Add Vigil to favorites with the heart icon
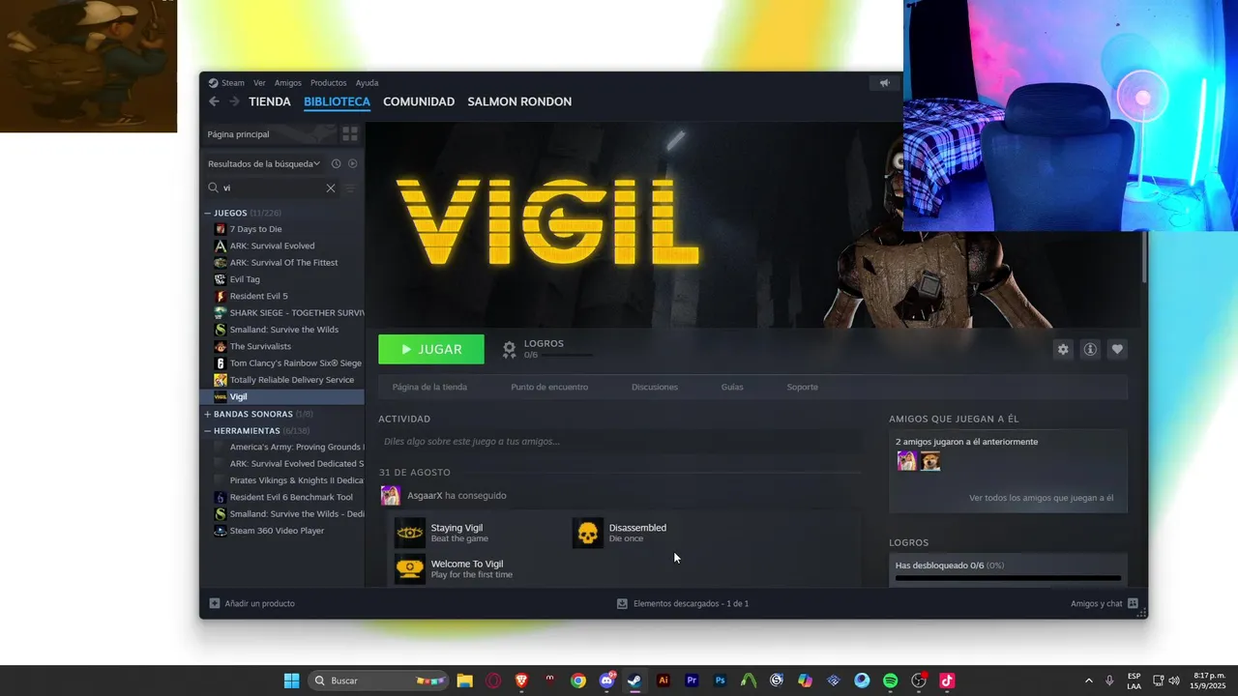Image resolution: width=1238 pixels, height=696 pixels. point(1117,350)
